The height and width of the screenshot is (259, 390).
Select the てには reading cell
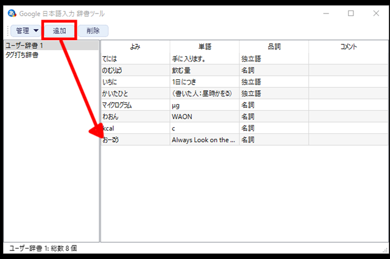point(135,59)
